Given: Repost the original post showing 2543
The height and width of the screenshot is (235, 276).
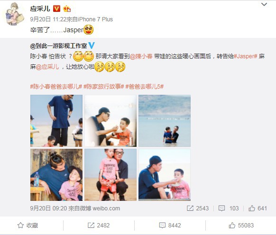Looking at the screenshot, I should pyautogui.click(x=197, y=208).
